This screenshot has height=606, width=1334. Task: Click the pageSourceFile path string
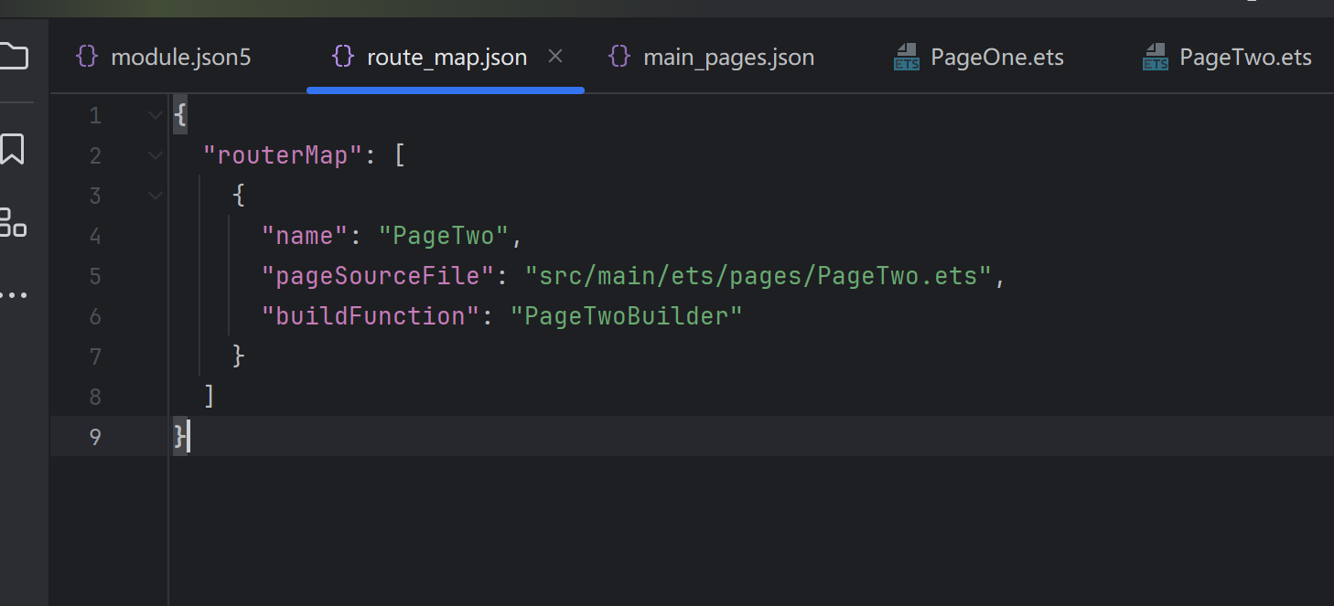[758, 276]
